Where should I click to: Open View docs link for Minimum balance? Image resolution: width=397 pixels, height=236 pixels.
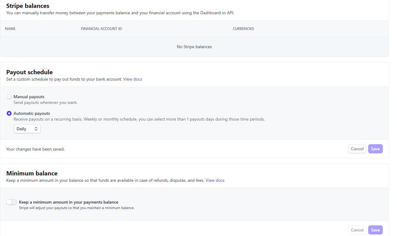(x=215, y=180)
